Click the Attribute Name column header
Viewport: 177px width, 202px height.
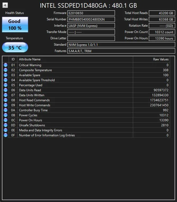[x=75, y=59]
